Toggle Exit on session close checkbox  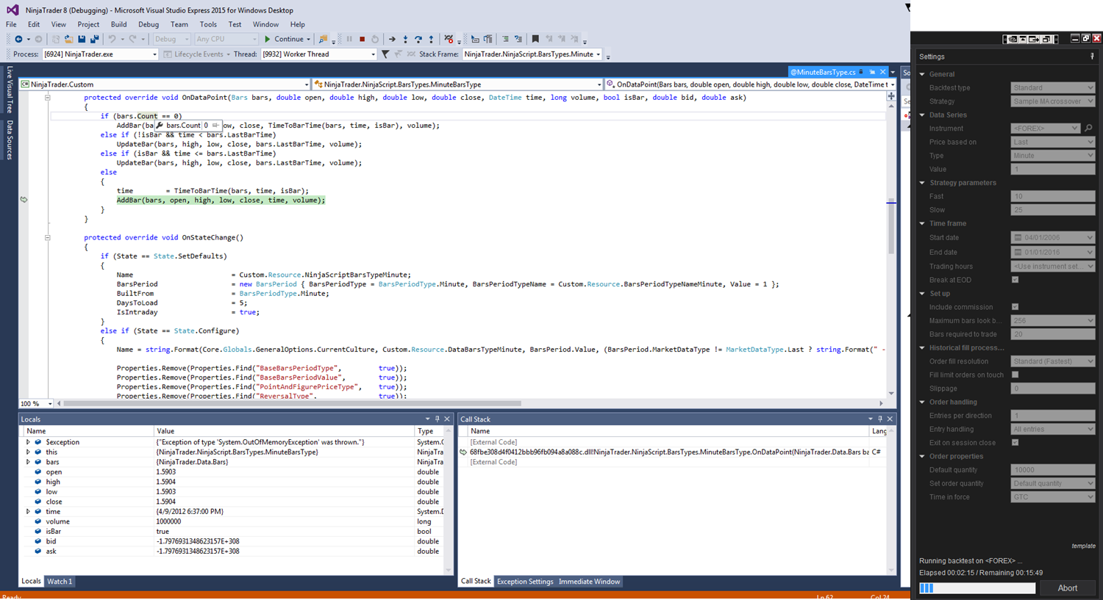tap(1015, 443)
